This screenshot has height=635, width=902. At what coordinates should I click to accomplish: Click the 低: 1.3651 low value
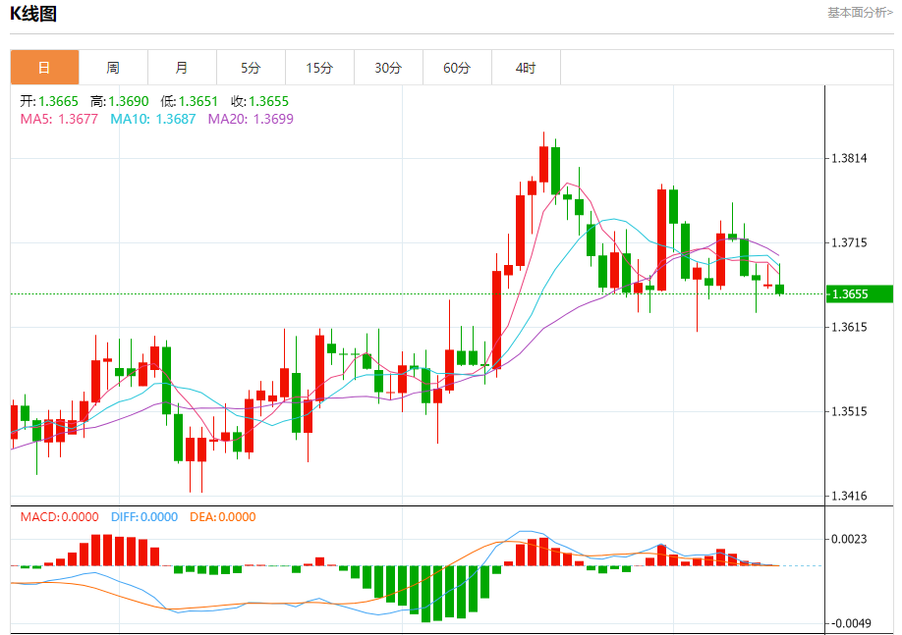pyautogui.click(x=190, y=101)
